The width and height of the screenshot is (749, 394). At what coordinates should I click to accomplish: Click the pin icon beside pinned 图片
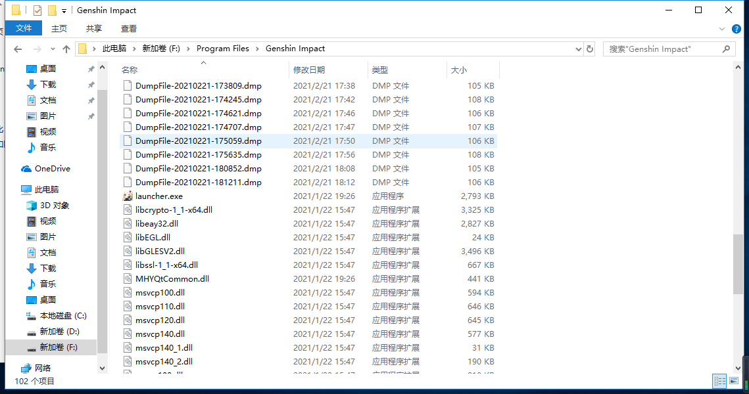(x=91, y=116)
